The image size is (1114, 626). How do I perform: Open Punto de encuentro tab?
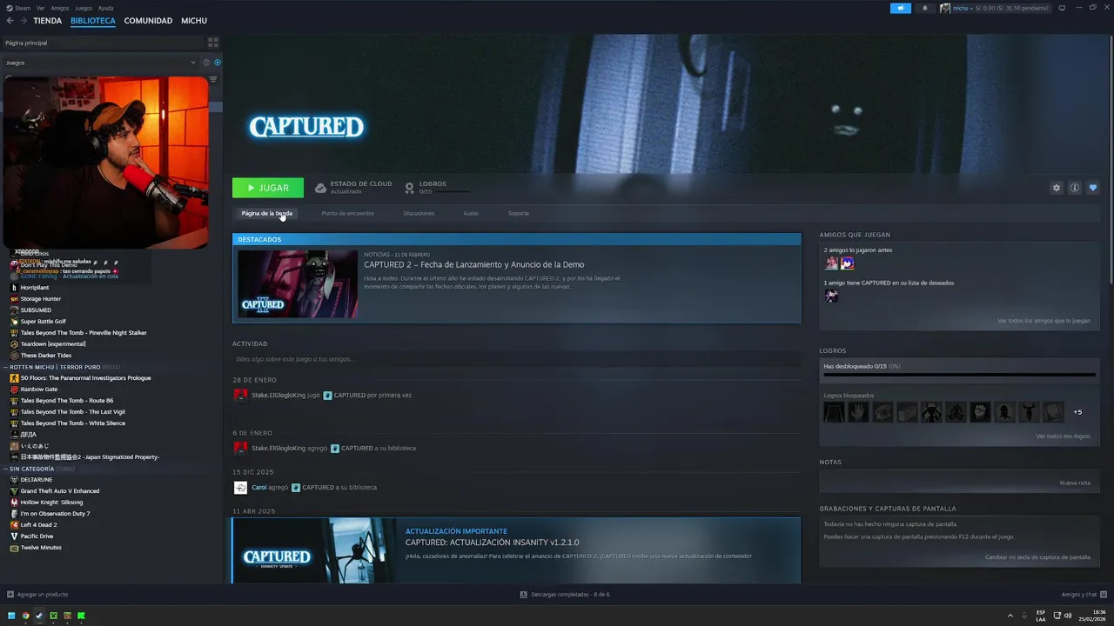click(347, 213)
